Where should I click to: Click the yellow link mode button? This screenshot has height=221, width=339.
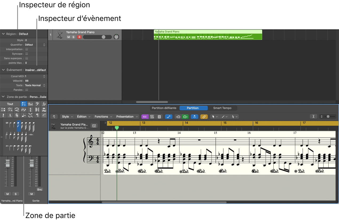tap(204, 117)
